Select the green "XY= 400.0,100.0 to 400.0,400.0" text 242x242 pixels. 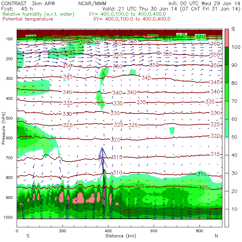pyautogui.click(x=127, y=14)
